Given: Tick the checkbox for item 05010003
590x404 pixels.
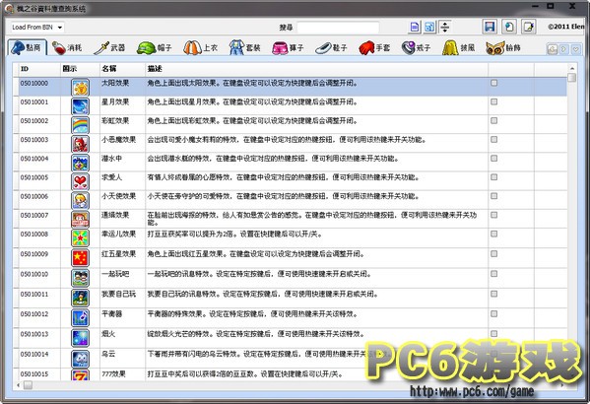Looking at the screenshot, I should 493,139.
